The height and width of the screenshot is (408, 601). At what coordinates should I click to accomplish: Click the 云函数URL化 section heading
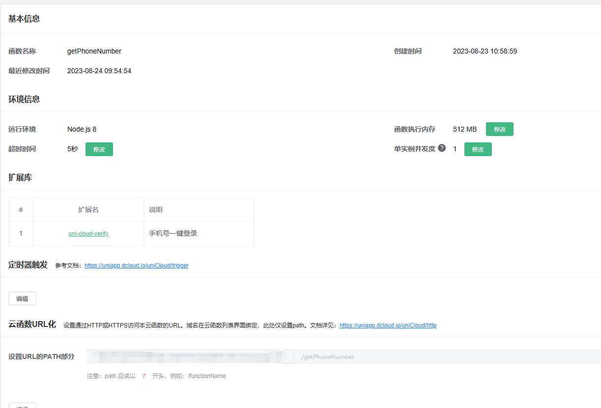pos(32,325)
